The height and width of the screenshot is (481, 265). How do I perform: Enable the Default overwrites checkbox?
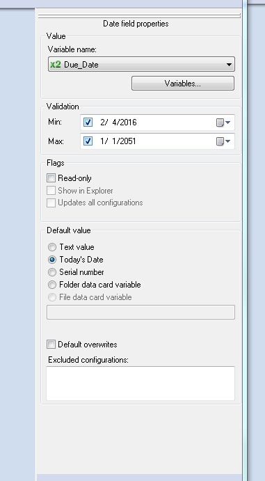[x=51, y=344]
